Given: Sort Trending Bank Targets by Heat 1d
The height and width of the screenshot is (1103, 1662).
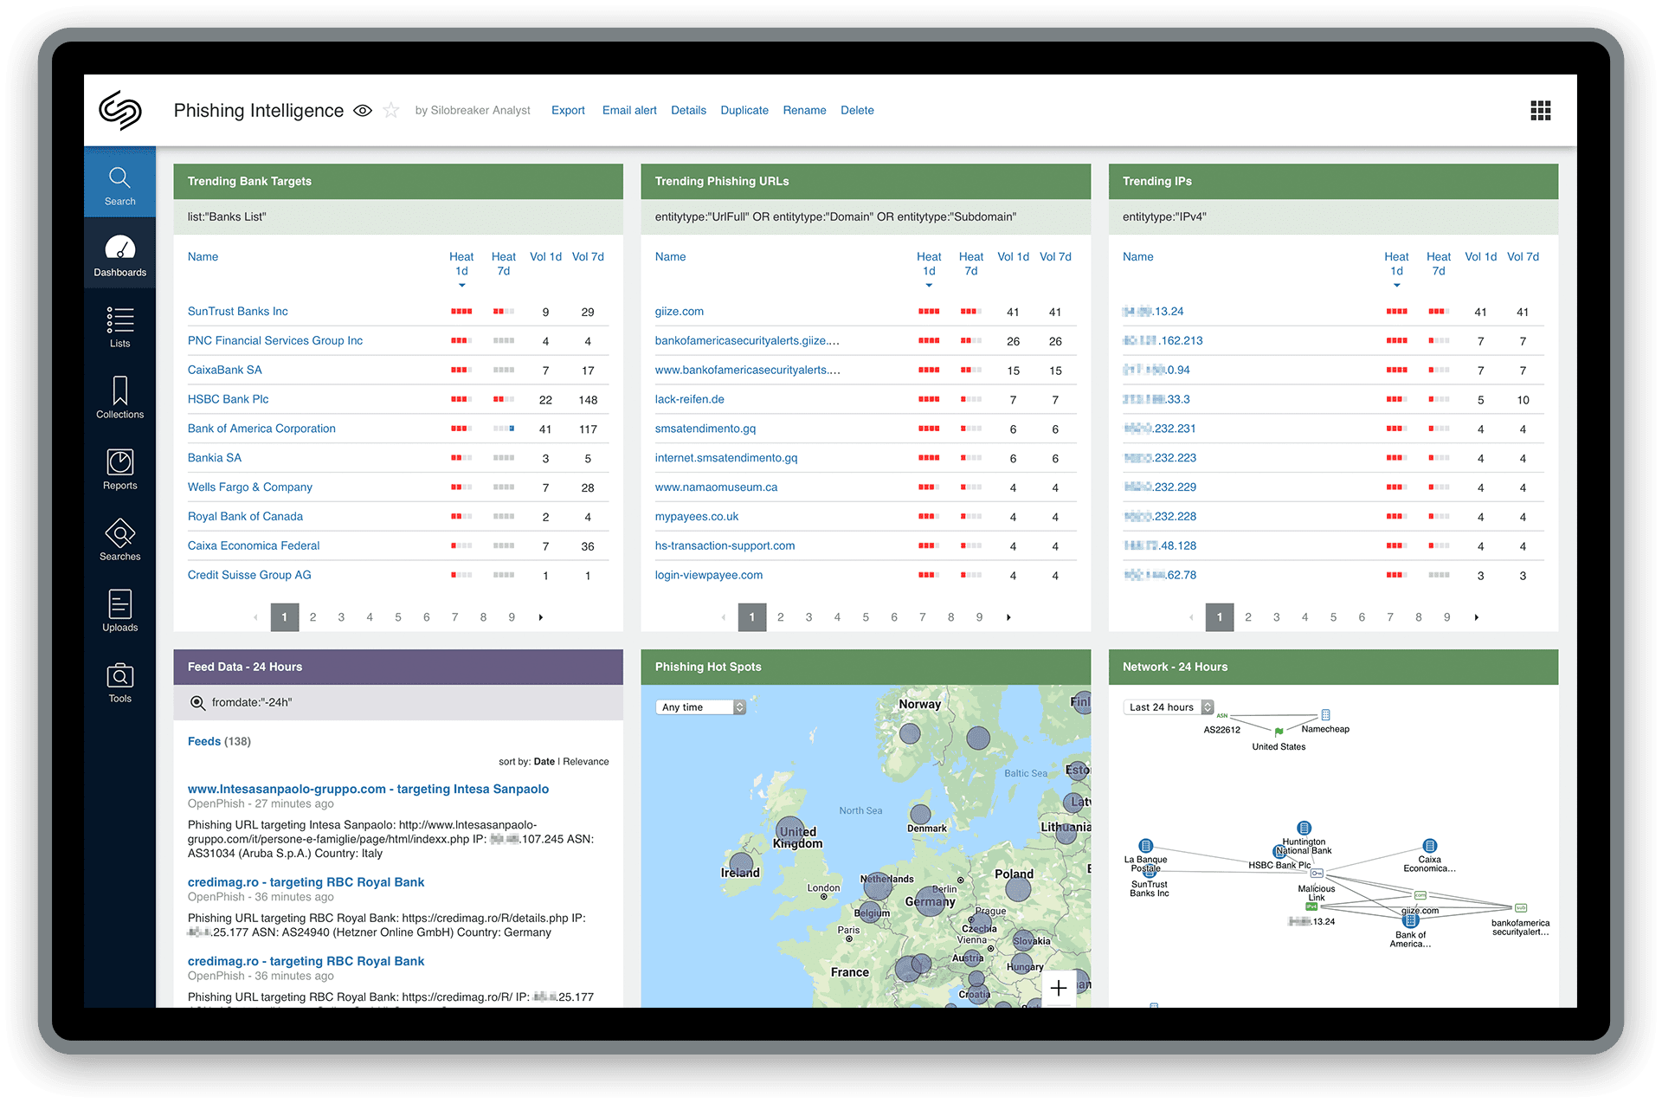Looking at the screenshot, I should point(461,264).
